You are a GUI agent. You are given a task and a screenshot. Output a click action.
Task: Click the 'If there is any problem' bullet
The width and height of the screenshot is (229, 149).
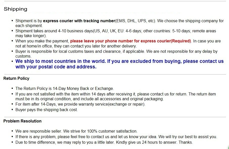tap(116, 137)
